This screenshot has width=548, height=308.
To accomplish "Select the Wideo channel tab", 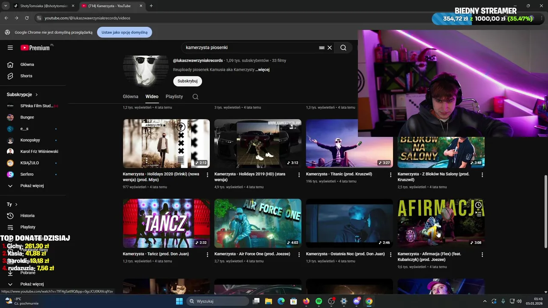I will [152, 97].
